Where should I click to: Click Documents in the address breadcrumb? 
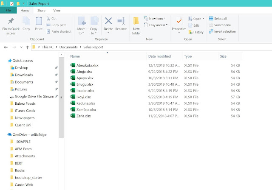coord(68,47)
